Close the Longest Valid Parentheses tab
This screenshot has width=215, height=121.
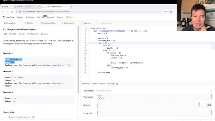pos(67,7)
